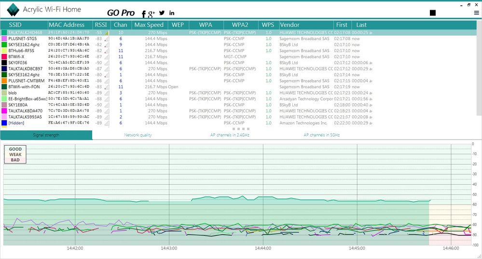Click the purple color swatch for PLUSNET-STG5

4,39
